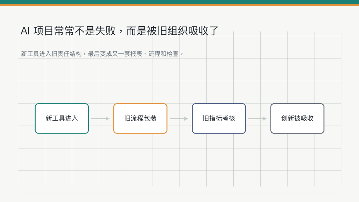Screen dimensions: 359x202
Task: Select the '新工具进入' flow box
Action: [62, 119]
